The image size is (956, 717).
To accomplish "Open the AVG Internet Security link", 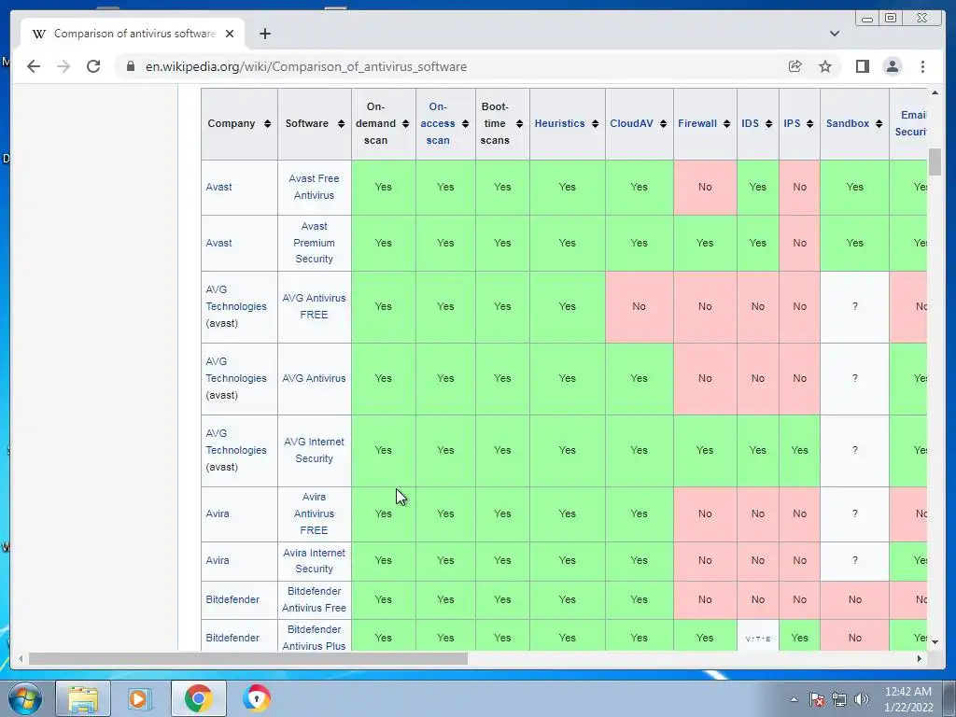I will 314,450.
